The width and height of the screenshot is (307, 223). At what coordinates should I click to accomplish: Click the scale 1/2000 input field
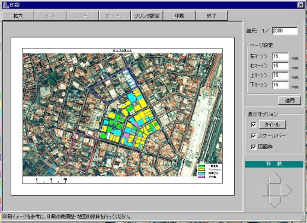(284, 31)
